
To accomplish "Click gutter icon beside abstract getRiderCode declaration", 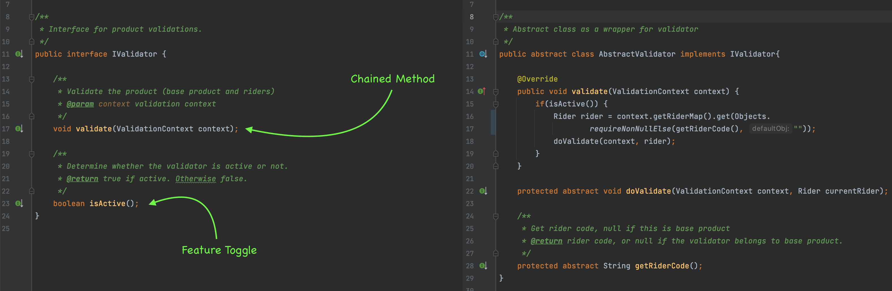I will pos(483,266).
